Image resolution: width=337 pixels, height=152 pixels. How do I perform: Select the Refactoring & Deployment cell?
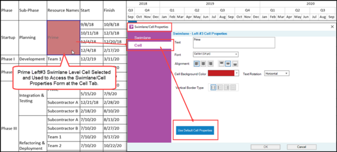[32, 134]
